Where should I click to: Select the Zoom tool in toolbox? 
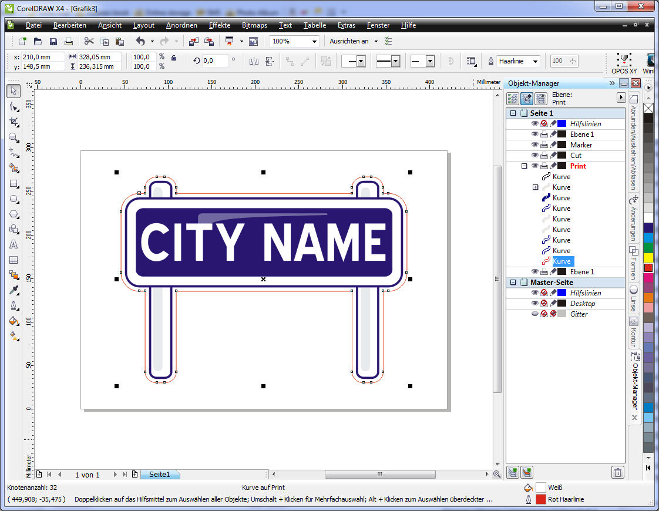14,137
